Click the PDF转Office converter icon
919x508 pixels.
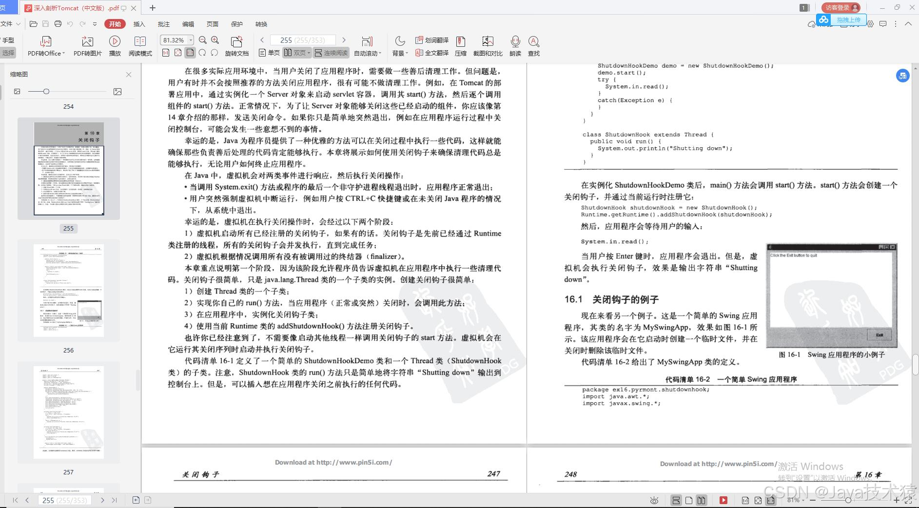click(46, 46)
